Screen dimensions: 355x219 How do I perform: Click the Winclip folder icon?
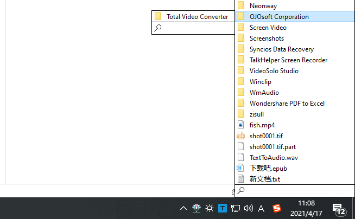point(241,81)
